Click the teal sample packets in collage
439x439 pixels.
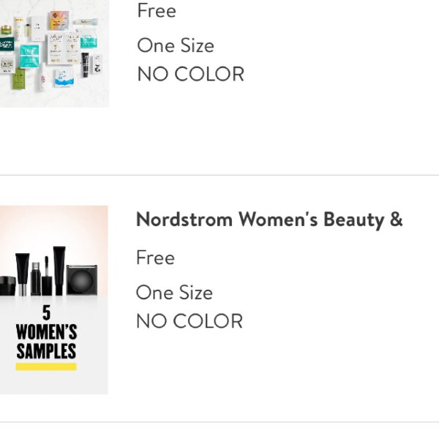29,56
